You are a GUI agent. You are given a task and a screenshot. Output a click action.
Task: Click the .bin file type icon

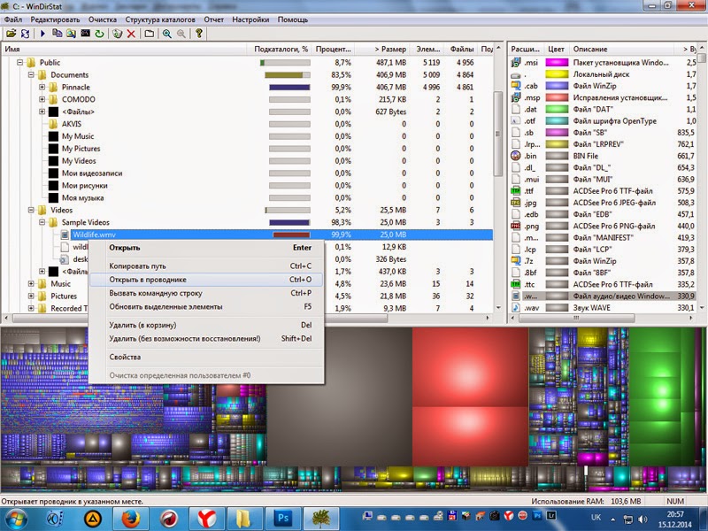(516, 156)
